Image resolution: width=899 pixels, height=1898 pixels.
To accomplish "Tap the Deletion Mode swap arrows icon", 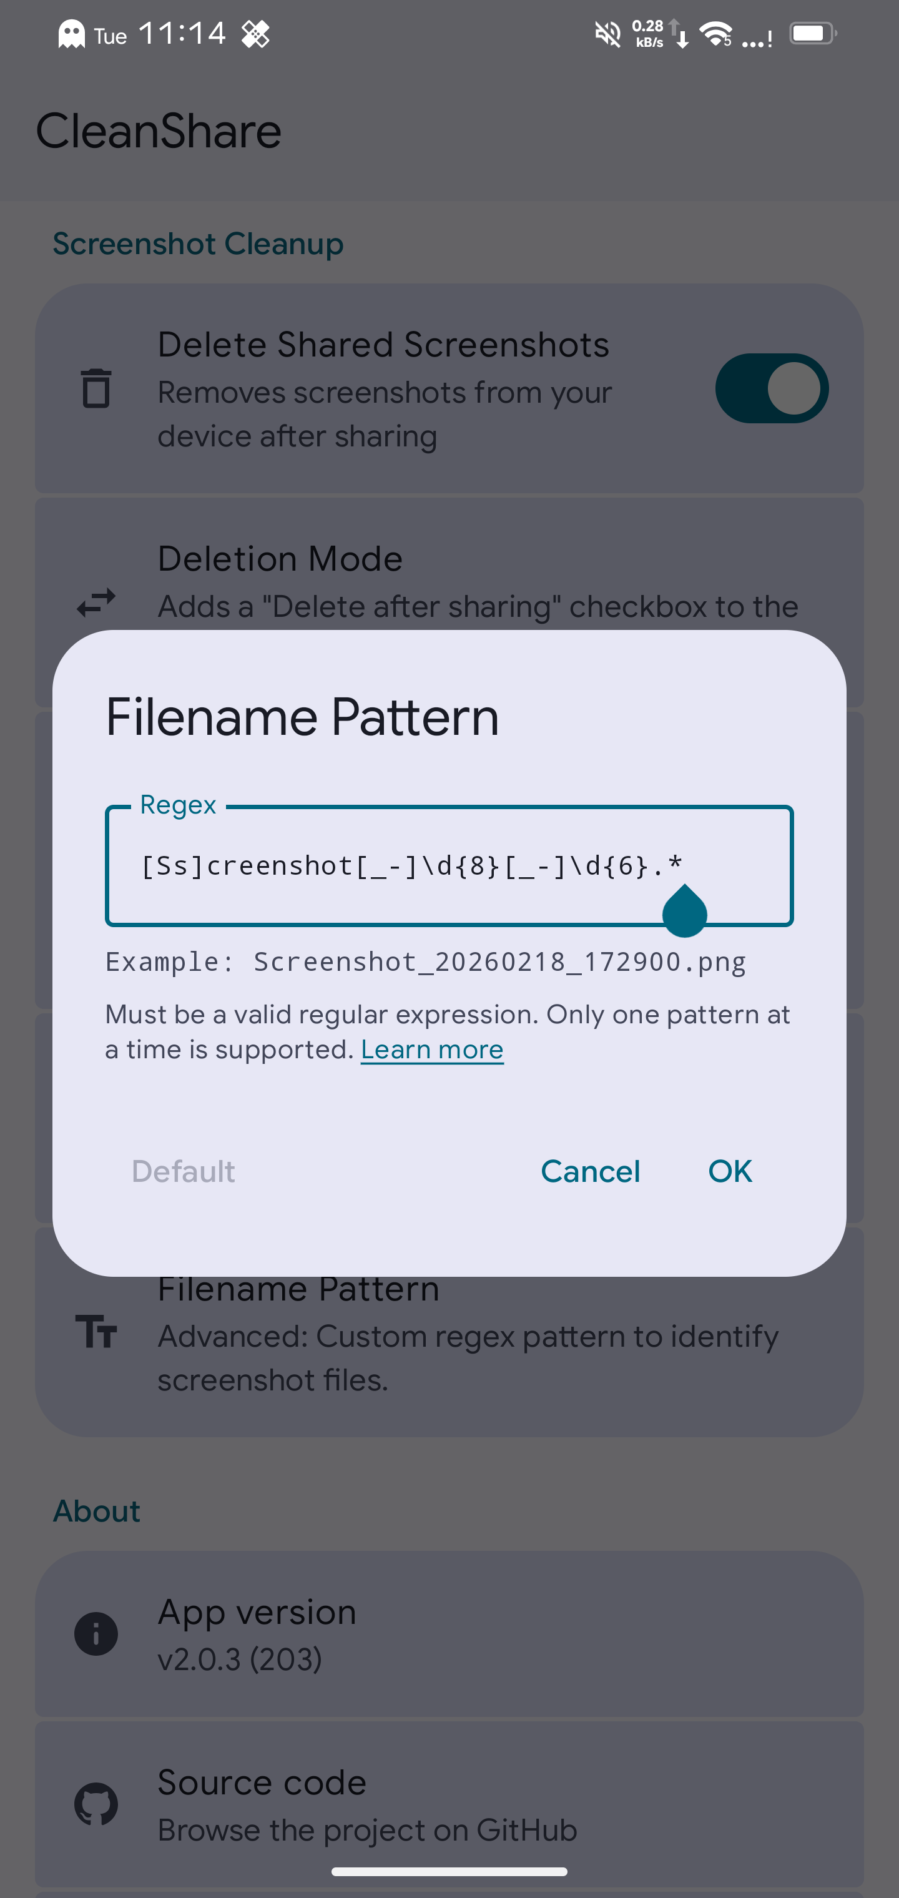I will tap(96, 602).
